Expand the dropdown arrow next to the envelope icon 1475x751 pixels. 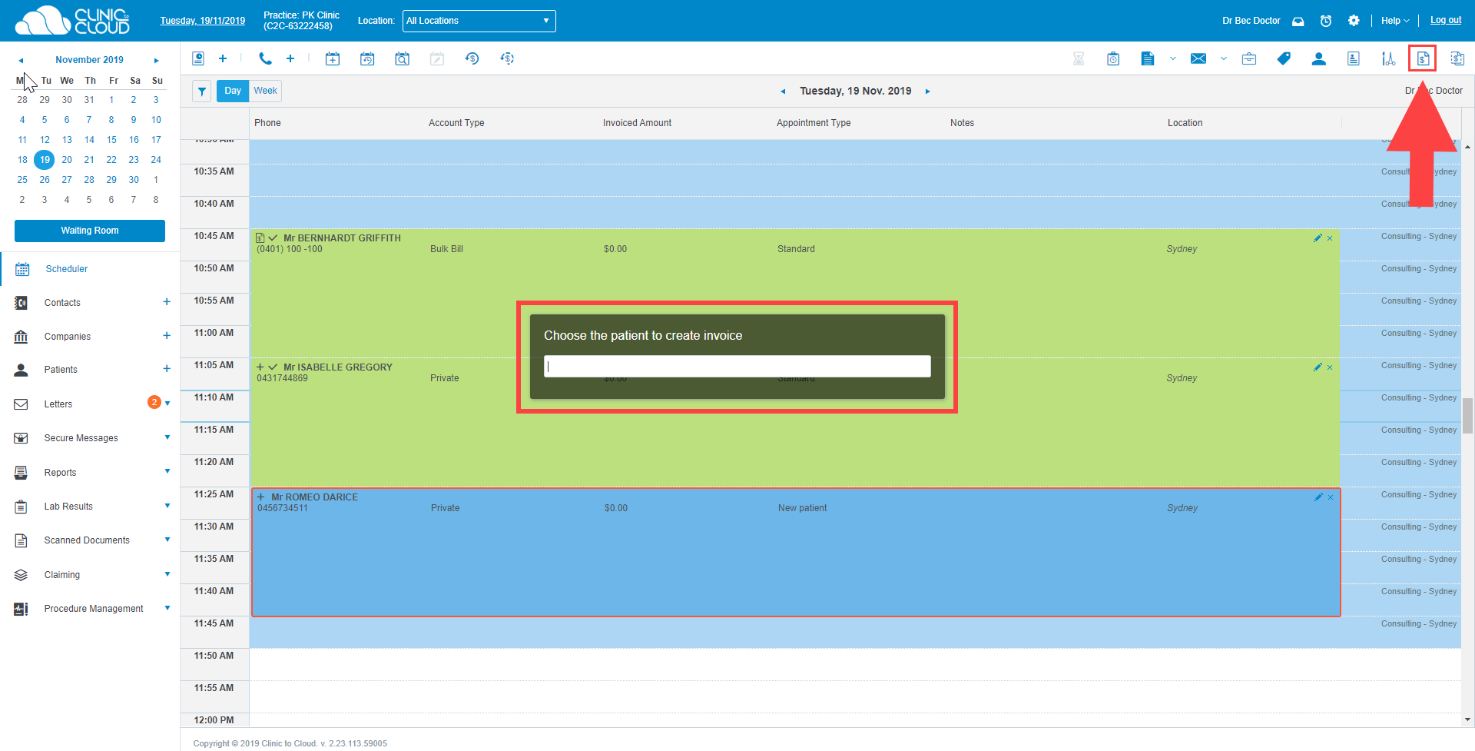coord(1224,58)
